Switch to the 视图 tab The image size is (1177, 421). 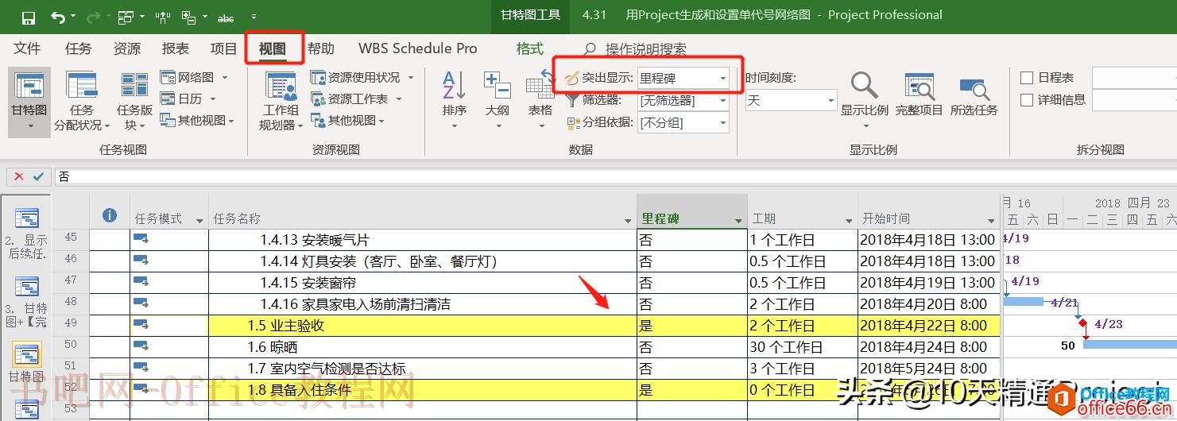[273, 48]
